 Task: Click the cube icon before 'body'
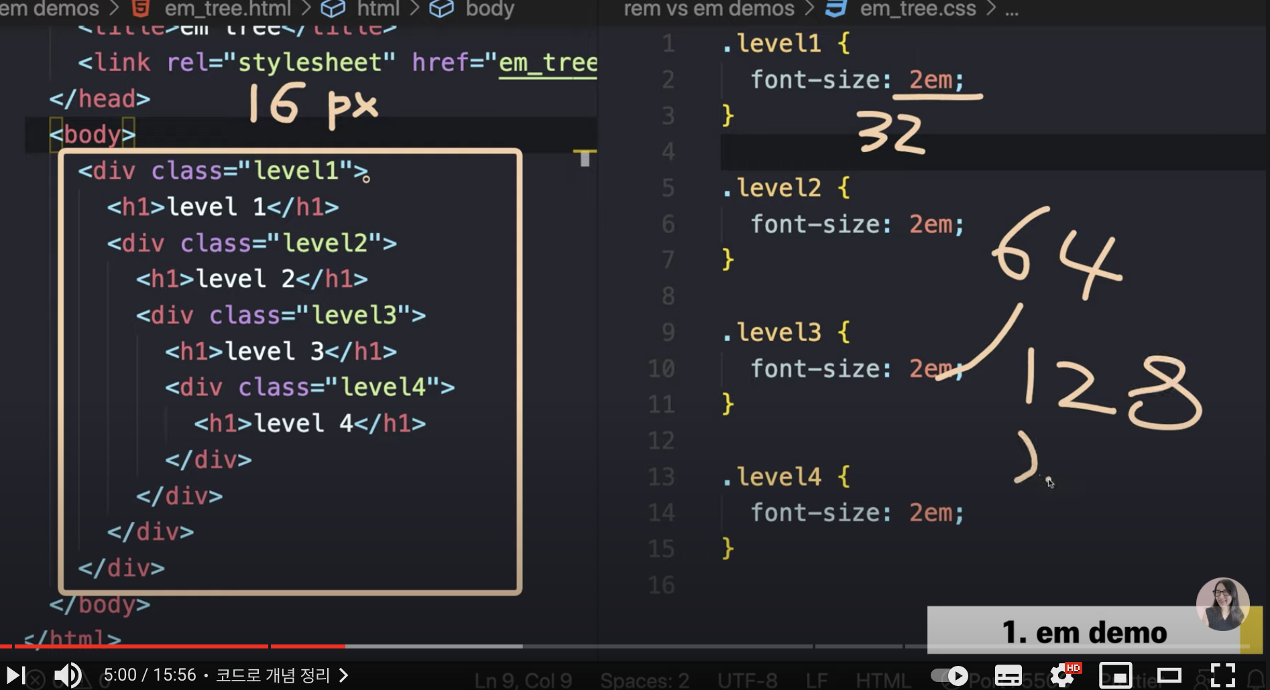coord(441,9)
